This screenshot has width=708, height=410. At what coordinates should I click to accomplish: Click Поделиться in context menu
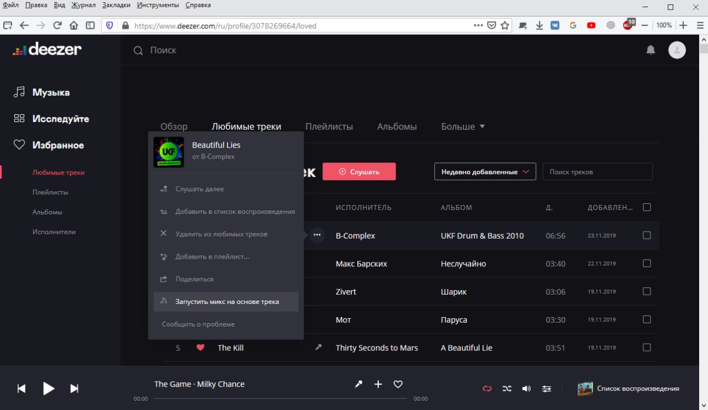pos(226,279)
